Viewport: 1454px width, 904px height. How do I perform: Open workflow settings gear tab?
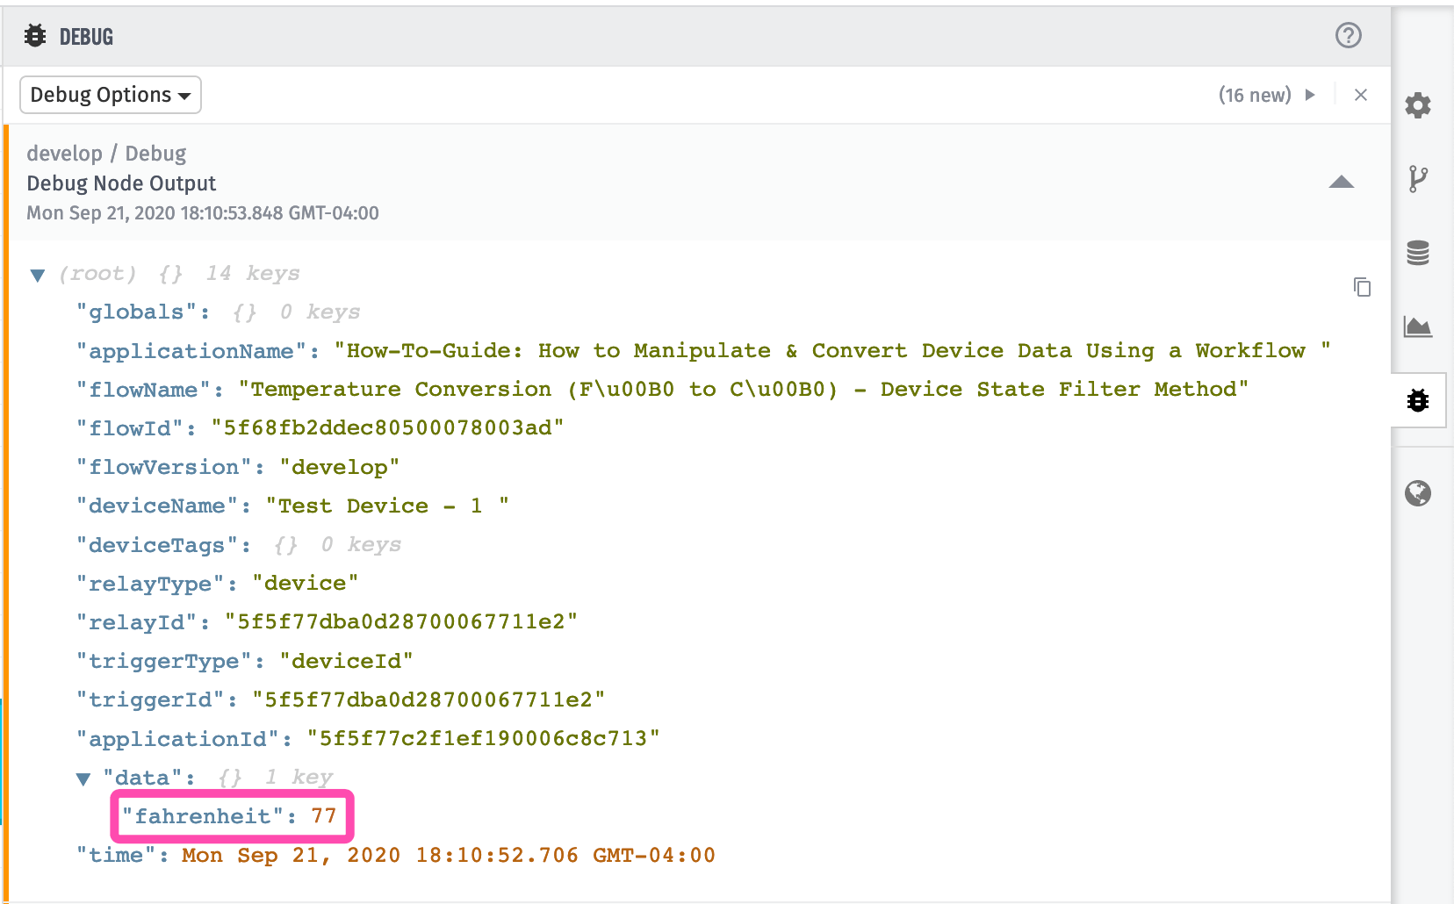click(x=1418, y=105)
